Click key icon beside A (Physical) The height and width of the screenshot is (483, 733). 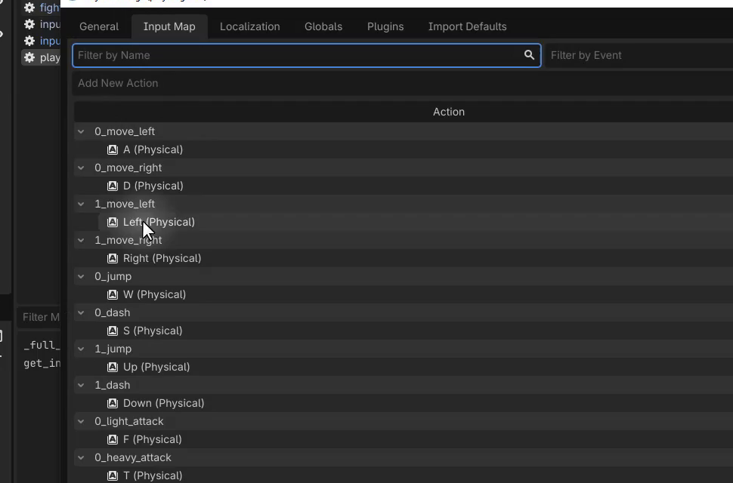(x=112, y=149)
